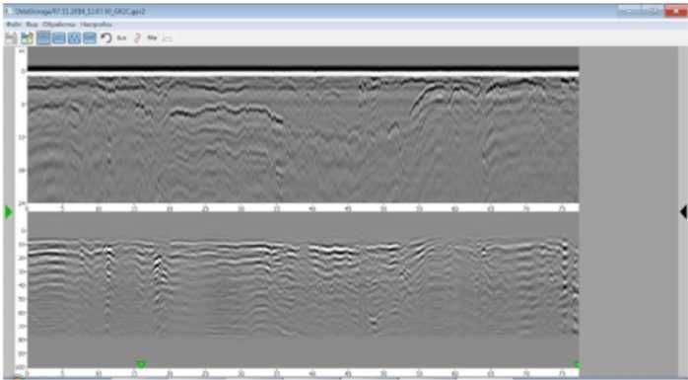Click the green marker on lower distance ruler
This screenshot has width=688, height=380.
[x=141, y=364]
